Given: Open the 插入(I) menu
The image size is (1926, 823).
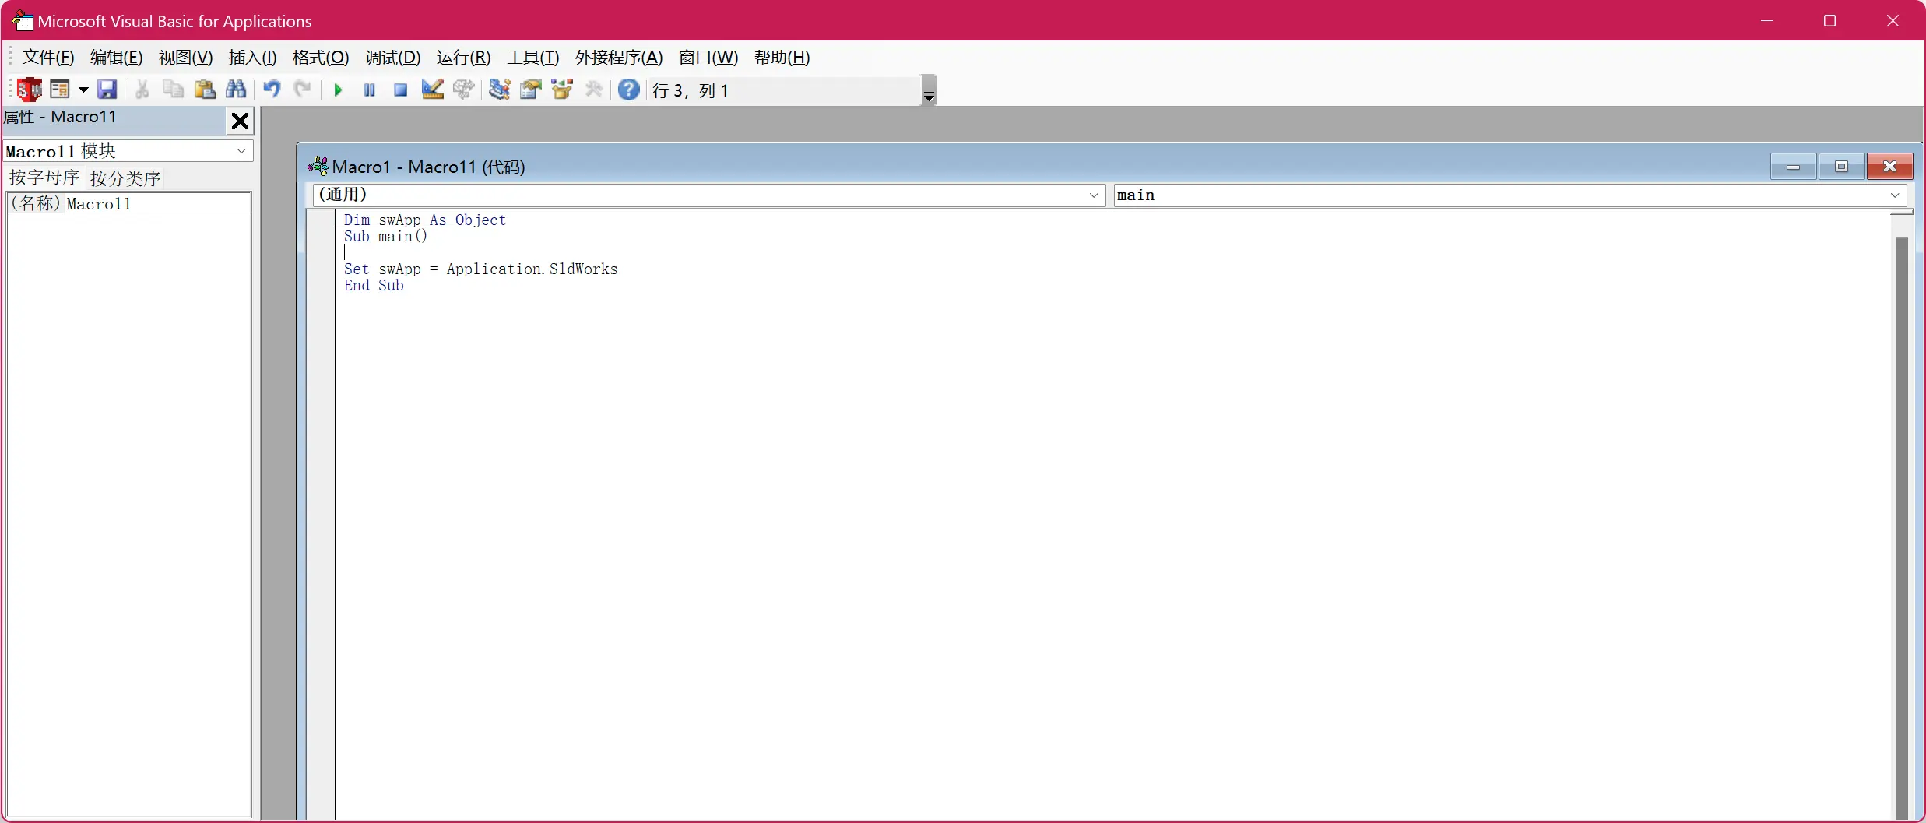Looking at the screenshot, I should click(x=252, y=58).
